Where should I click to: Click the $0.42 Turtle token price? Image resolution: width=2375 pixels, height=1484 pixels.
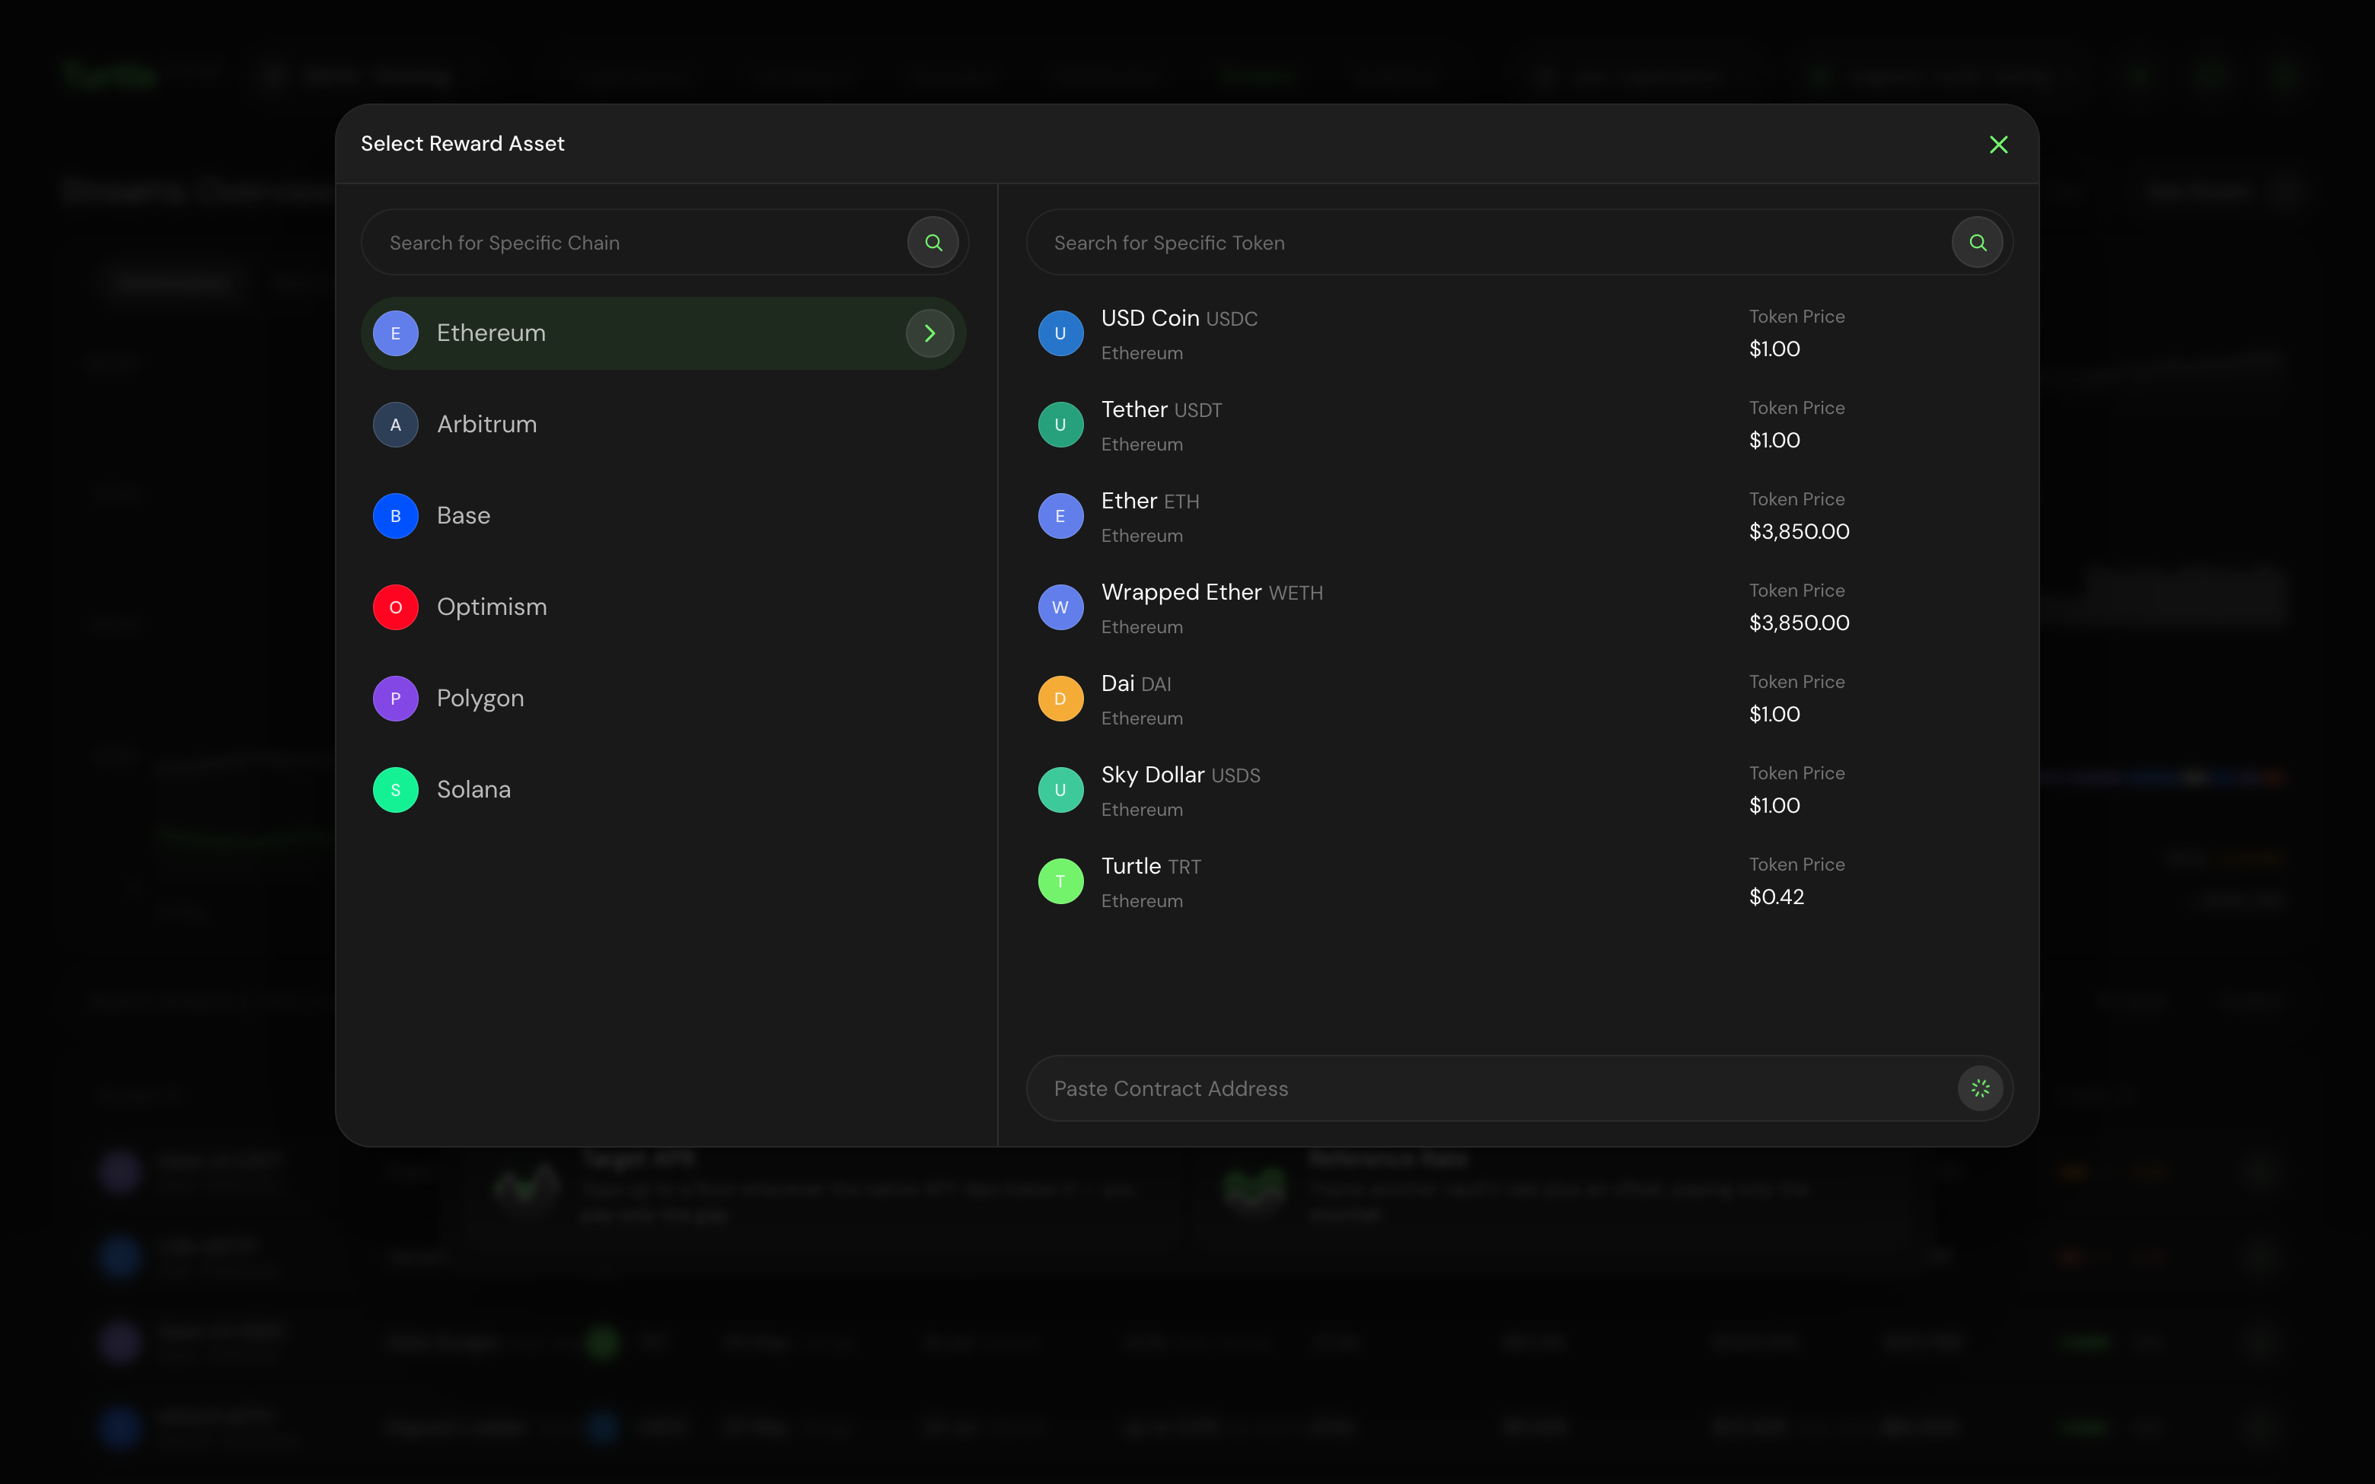tap(1777, 897)
